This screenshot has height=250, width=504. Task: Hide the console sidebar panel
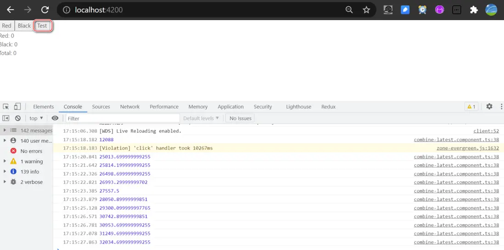(x=6, y=118)
